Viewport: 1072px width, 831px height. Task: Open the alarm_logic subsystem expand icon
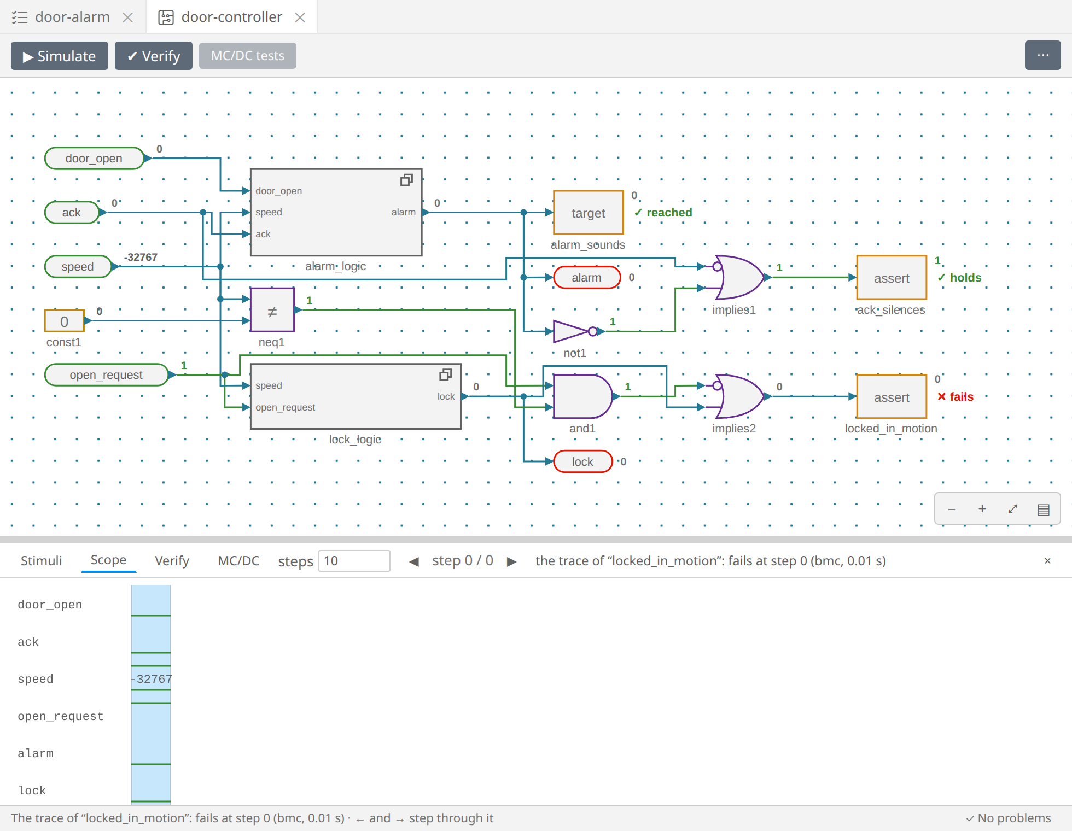406,180
